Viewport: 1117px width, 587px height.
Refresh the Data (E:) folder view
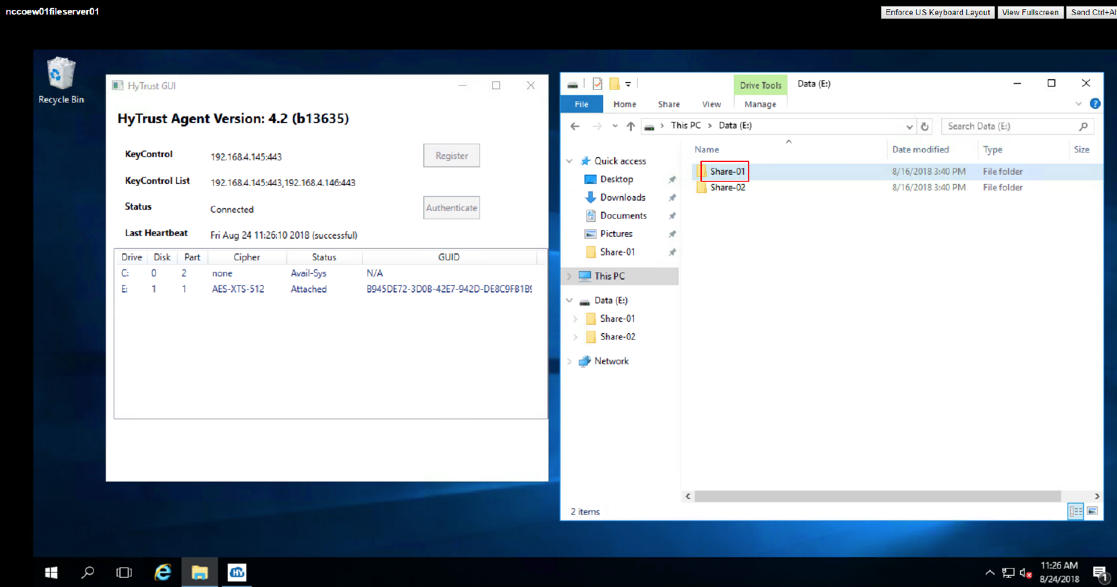tap(924, 126)
